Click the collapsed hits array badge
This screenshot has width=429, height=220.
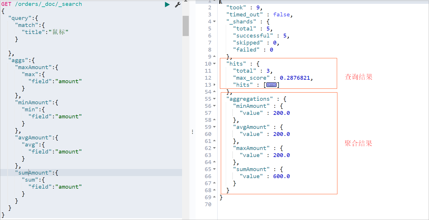point(271,85)
